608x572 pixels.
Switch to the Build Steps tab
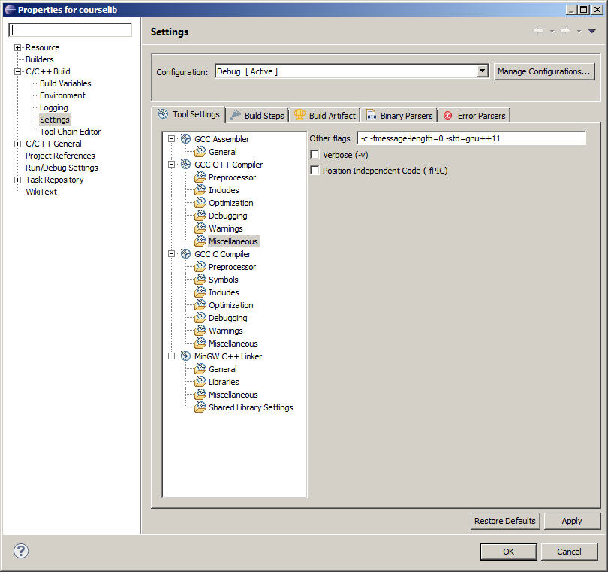pyautogui.click(x=257, y=116)
